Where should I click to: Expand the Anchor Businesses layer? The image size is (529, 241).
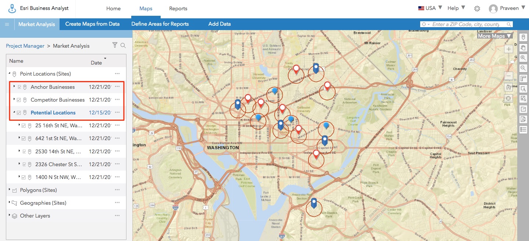tap(14, 87)
